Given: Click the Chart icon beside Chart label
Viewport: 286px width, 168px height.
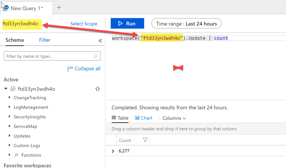Looking at the screenshot, I should point(137,118).
